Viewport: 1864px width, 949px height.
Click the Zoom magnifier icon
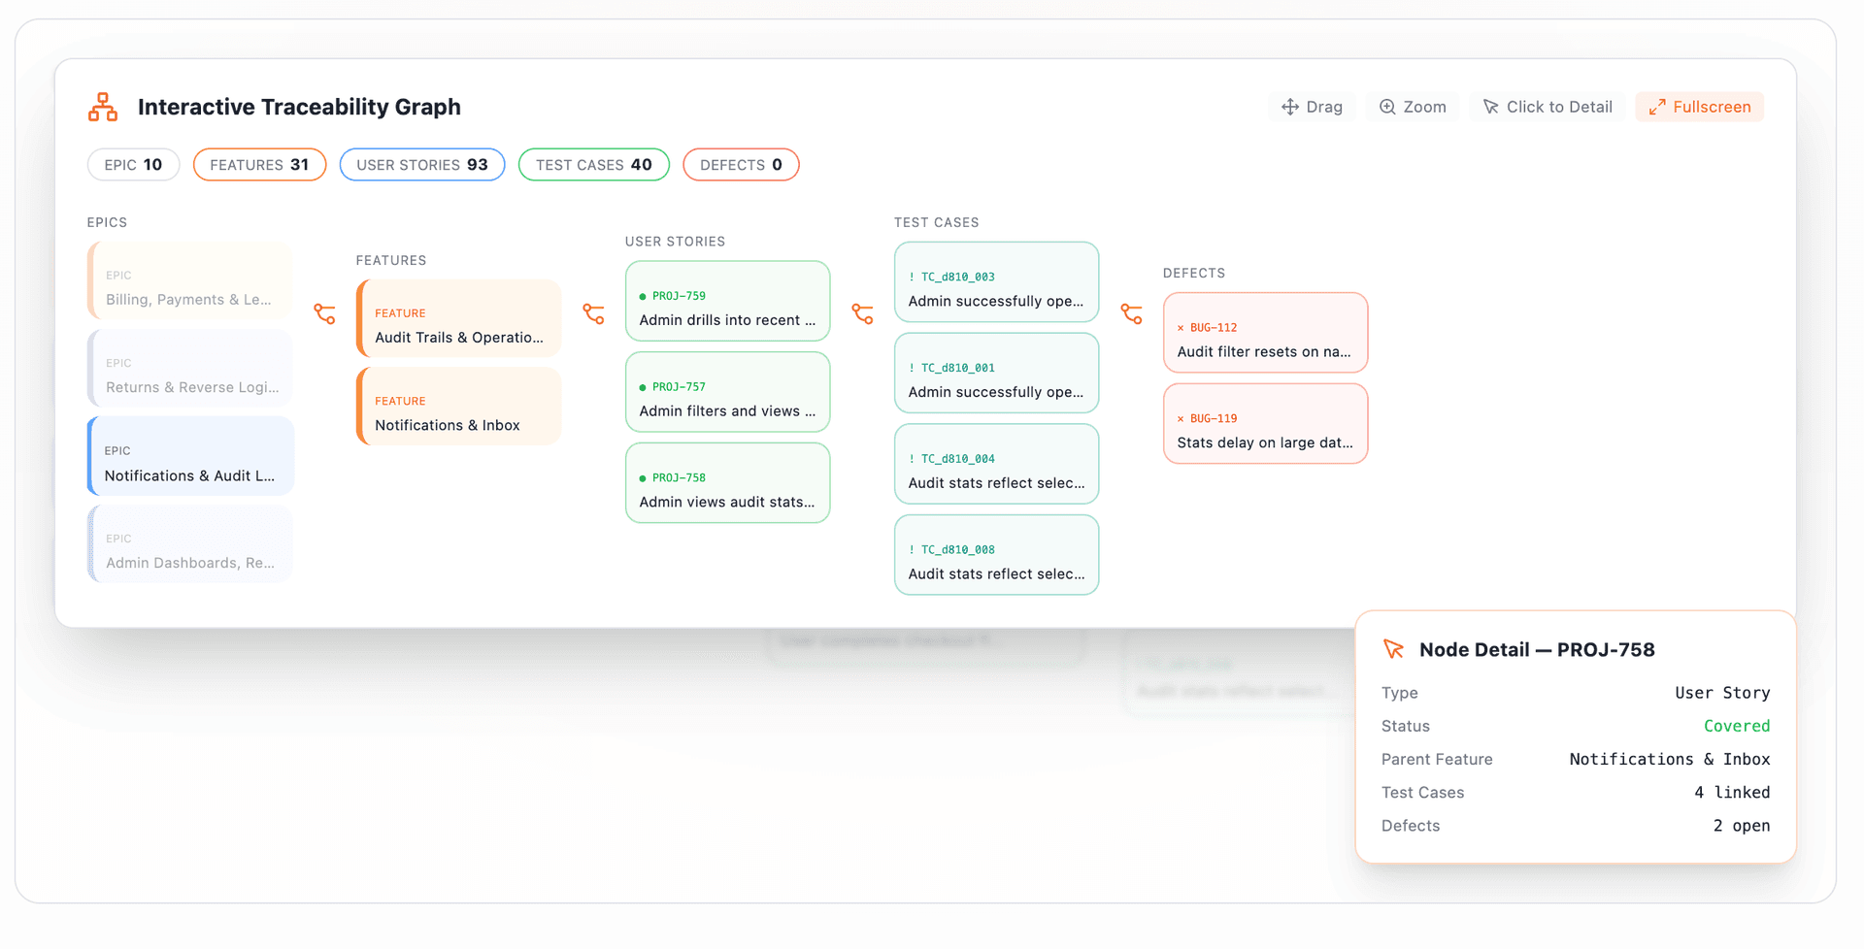[x=1387, y=107]
